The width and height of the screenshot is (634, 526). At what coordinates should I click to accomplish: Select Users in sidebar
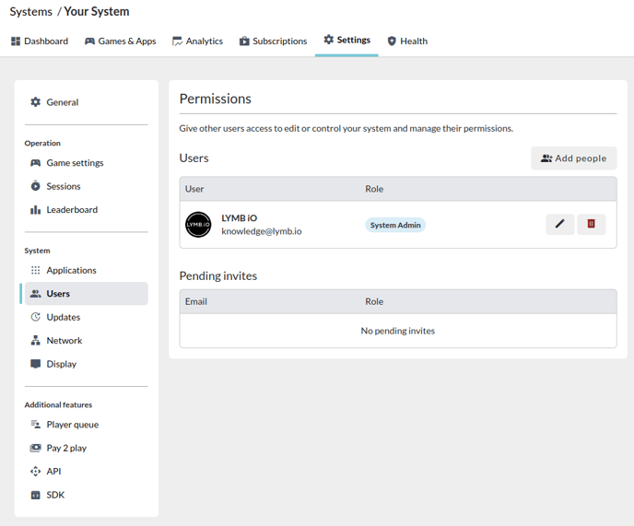[x=86, y=294]
